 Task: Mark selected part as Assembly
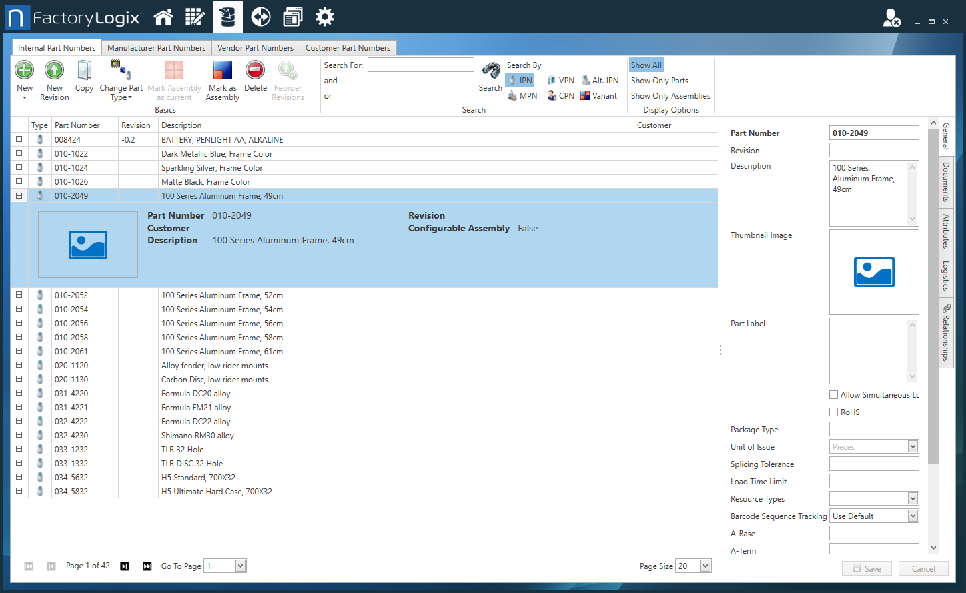pos(222,78)
